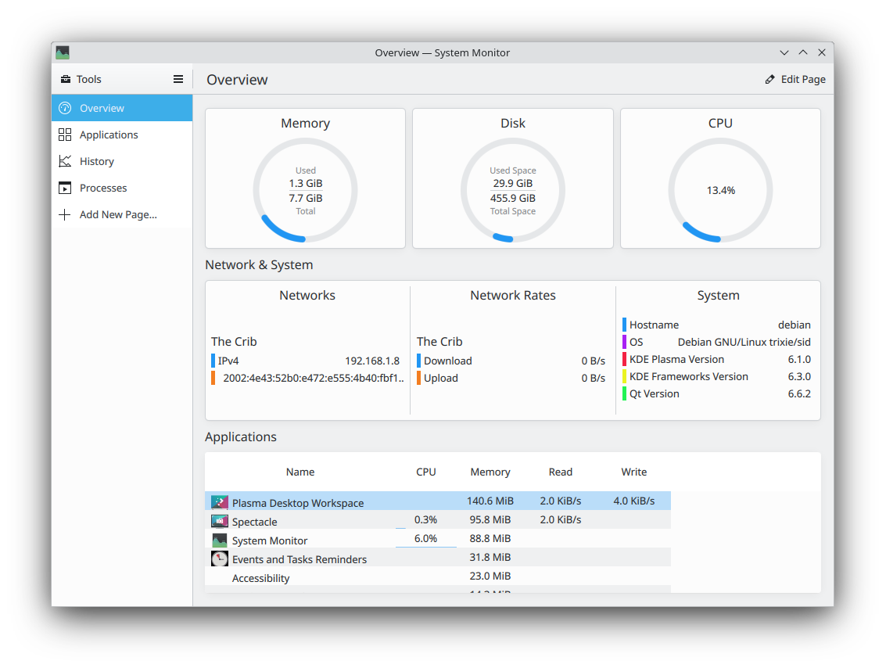Screen dimensions: 886x668
Task: Click the 6.0% CPU cell for System Monitor
Action: tap(425, 539)
